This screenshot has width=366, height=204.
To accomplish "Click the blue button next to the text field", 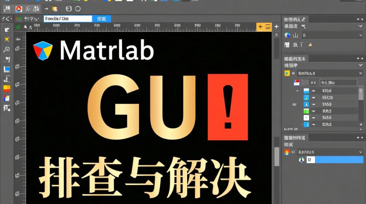I will (102, 19).
